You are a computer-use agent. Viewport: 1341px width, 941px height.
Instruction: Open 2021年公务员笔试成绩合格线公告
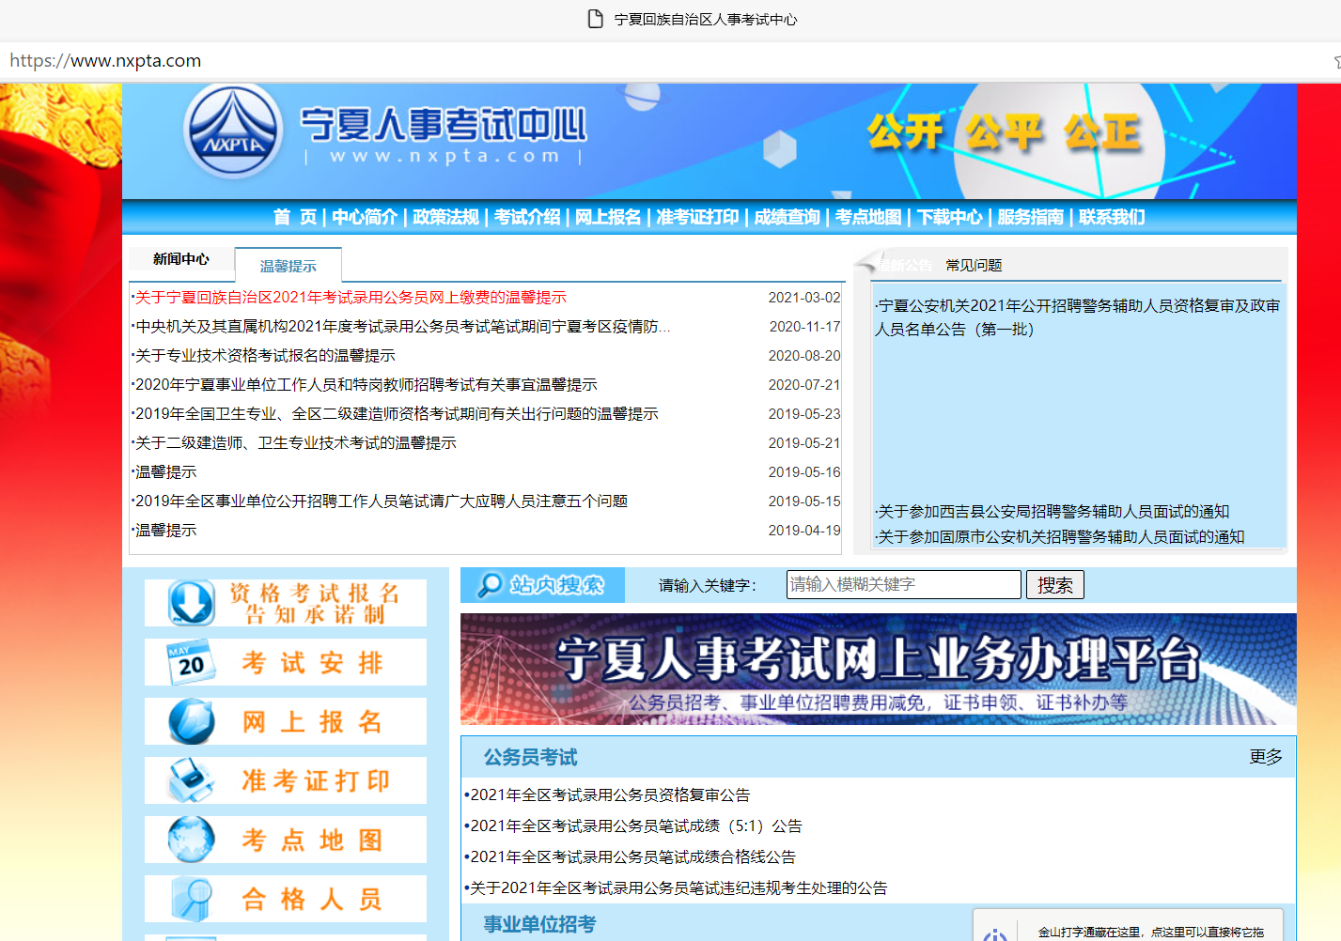tap(632, 857)
